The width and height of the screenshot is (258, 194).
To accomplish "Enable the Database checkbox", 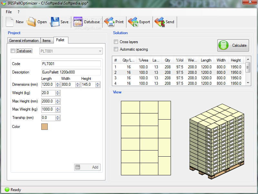I will [13, 51].
